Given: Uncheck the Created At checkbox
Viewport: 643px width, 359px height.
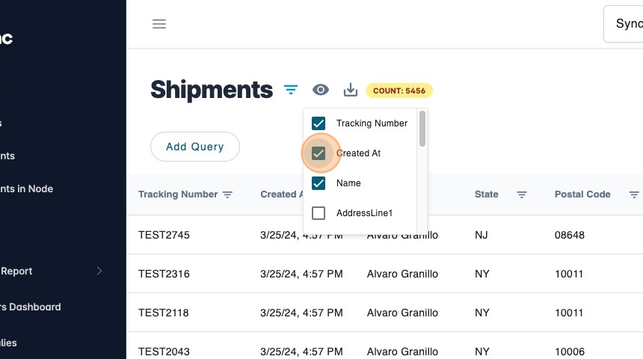Looking at the screenshot, I should click(x=319, y=153).
